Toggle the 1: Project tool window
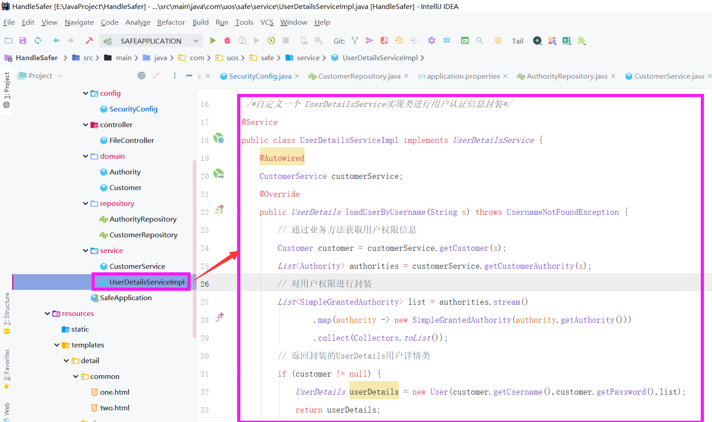This screenshot has width=712, height=422. pos(7,86)
